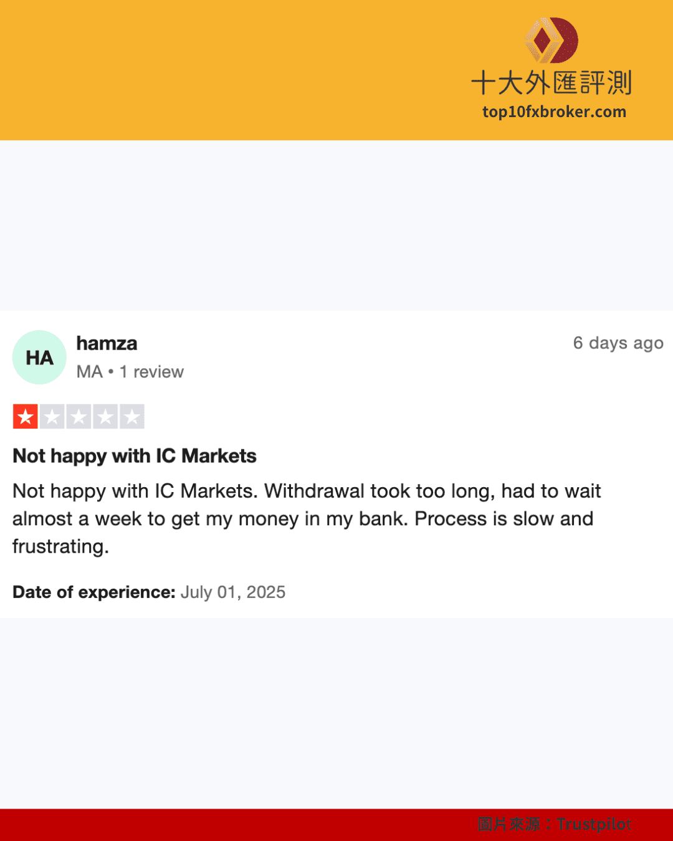The width and height of the screenshot is (673, 841).
Task: Click the 十大外匯評測 site title
Action: click(x=551, y=83)
